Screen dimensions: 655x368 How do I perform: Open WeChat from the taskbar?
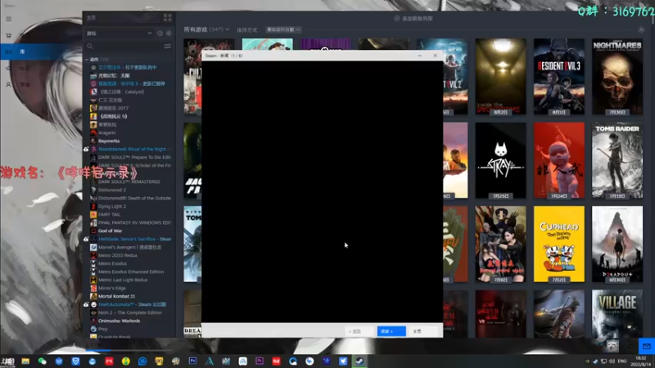[43, 361]
